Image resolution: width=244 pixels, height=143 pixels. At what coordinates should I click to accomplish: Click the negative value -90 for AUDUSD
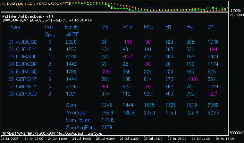point(147,42)
